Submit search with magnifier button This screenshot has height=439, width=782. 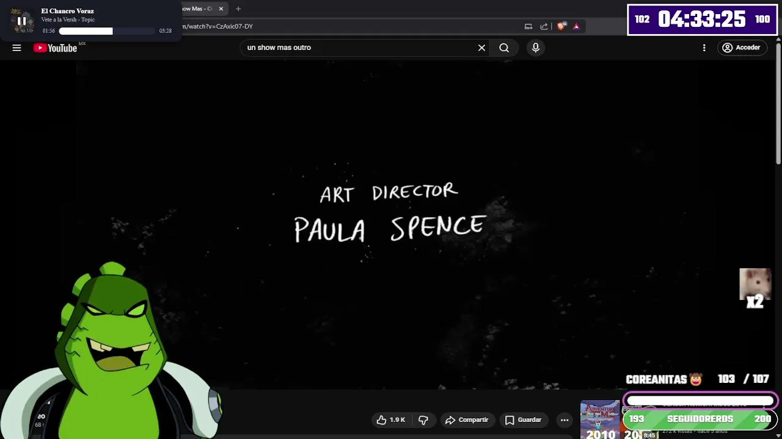coord(504,48)
